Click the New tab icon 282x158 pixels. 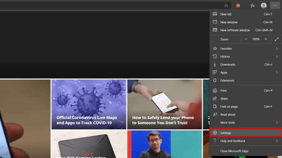(x=215, y=14)
